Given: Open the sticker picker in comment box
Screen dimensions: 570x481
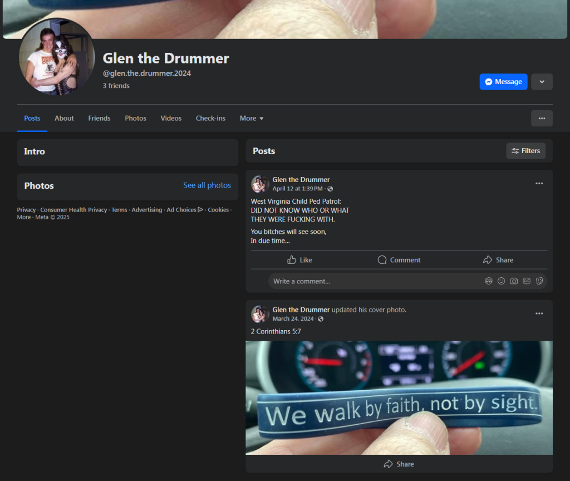Looking at the screenshot, I should [x=539, y=281].
